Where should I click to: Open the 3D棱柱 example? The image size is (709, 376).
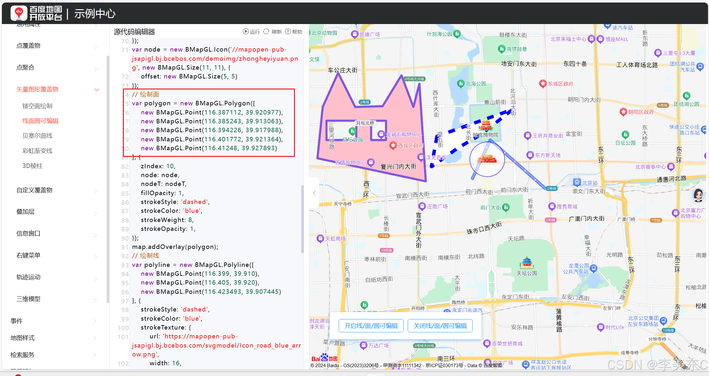[32, 166]
